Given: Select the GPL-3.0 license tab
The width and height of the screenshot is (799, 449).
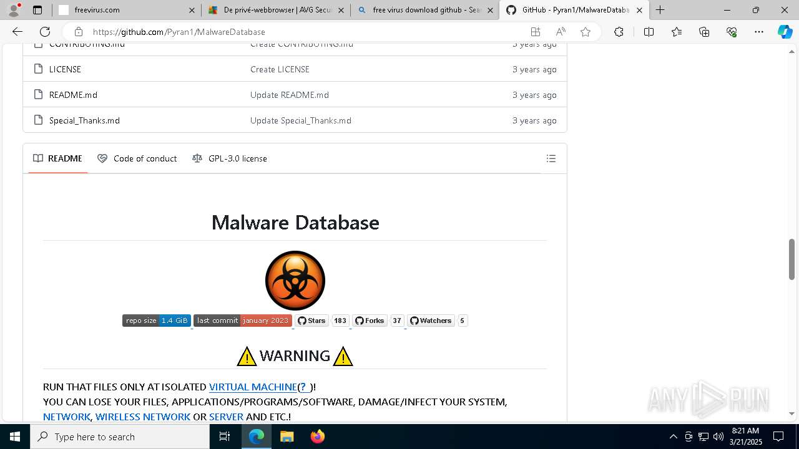Looking at the screenshot, I should click(x=230, y=158).
